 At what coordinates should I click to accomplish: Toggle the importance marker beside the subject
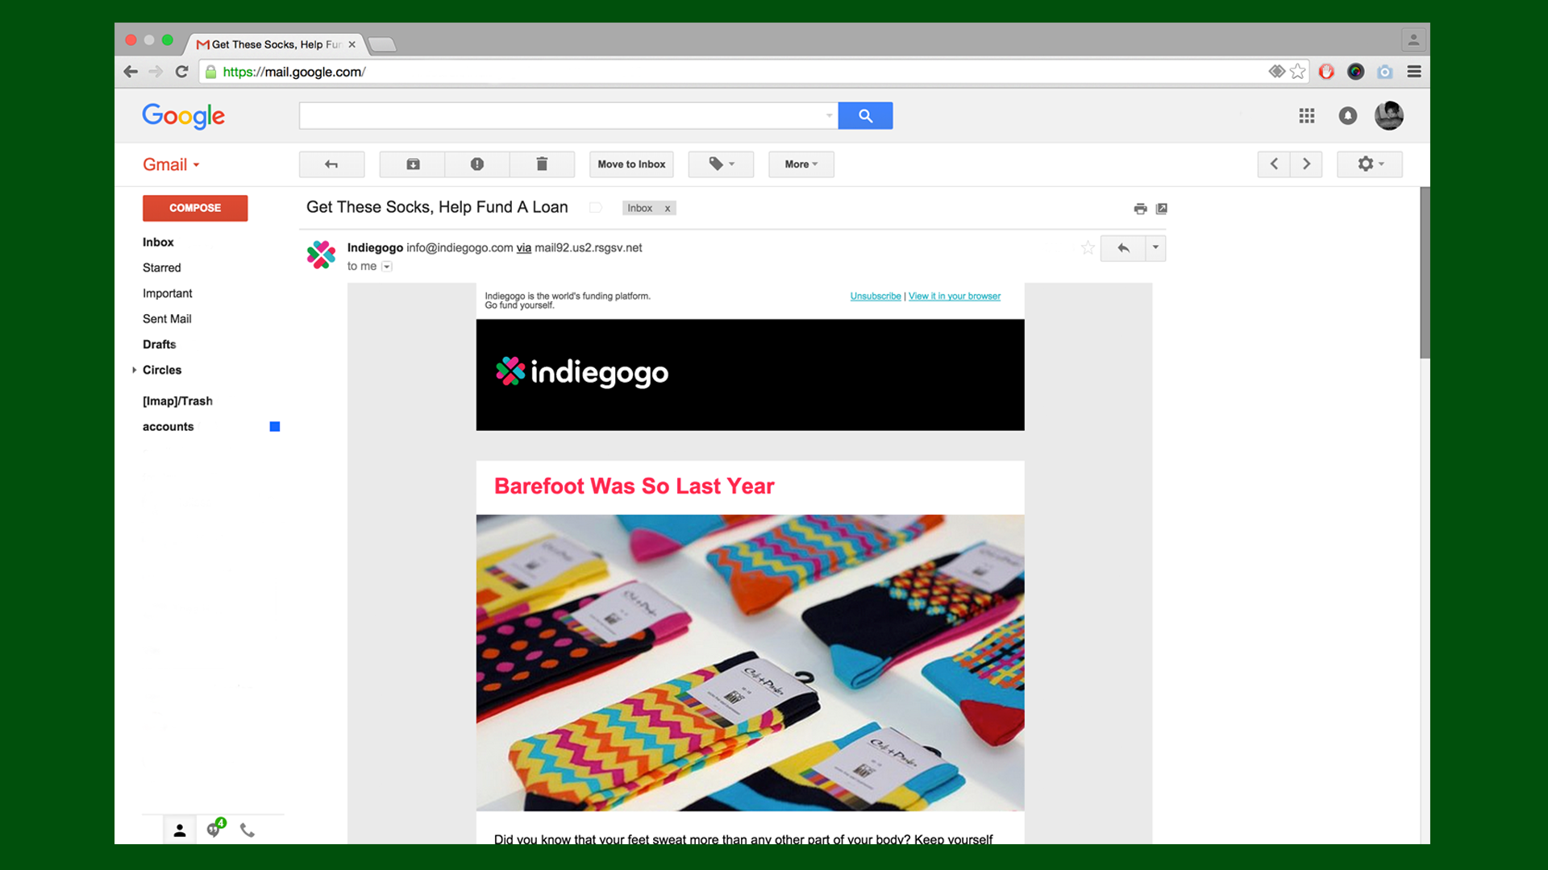point(596,208)
